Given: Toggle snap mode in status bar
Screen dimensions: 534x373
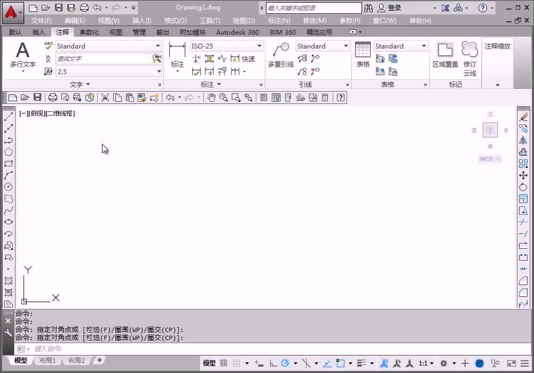Looking at the screenshot, I should pos(237,363).
